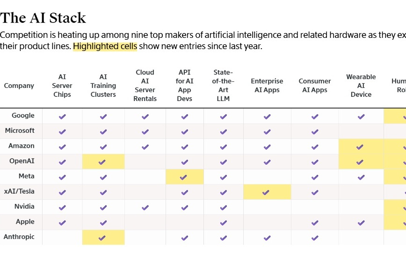Click the xAI/Tesla row label
406x254 pixels.
19,191
